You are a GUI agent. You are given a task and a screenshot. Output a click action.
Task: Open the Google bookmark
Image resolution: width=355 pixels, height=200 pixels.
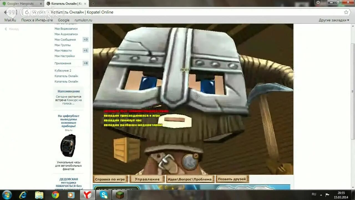click(64, 20)
